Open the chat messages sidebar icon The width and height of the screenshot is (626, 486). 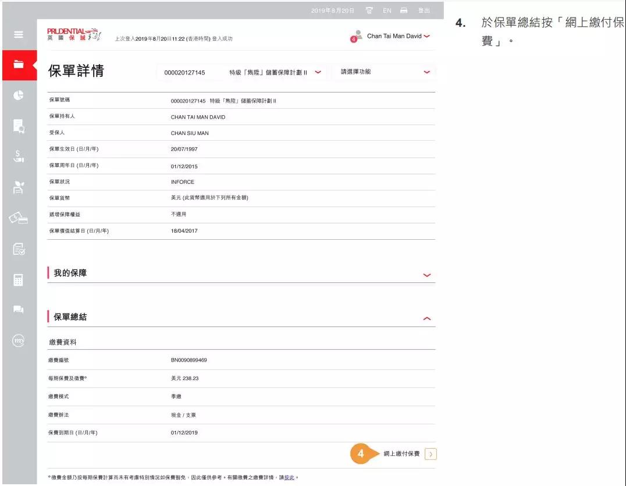coord(19,310)
